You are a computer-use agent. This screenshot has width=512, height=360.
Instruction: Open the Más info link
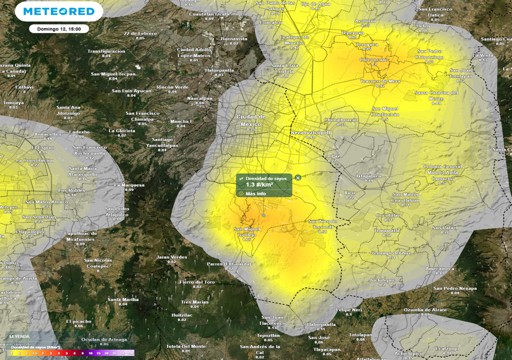pyautogui.click(x=255, y=193)
